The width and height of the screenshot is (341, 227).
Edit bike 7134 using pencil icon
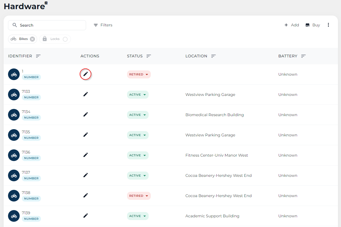(x=86, y=114)
